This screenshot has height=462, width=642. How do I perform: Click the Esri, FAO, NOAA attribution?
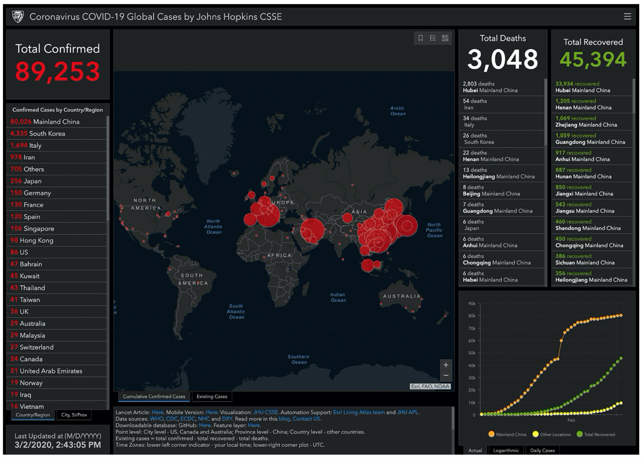pyautogui.click(x=430, y=387)
